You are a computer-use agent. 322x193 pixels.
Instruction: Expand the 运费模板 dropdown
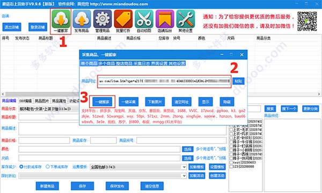point(184,167)
